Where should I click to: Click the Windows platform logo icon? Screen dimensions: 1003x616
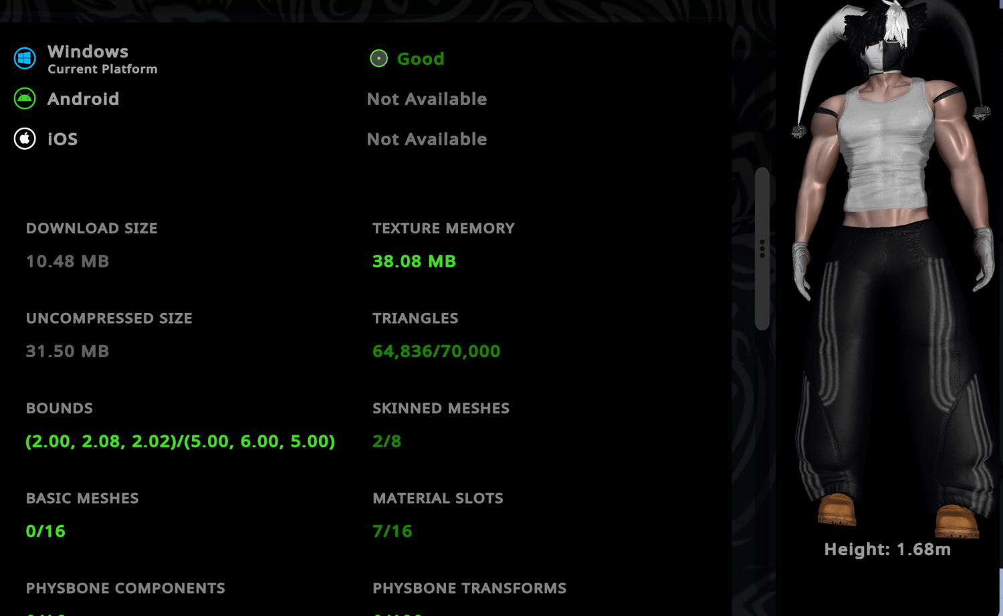(x=25, y=58)
